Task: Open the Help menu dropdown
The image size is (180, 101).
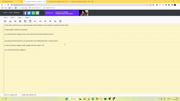Action: [28, 18]
